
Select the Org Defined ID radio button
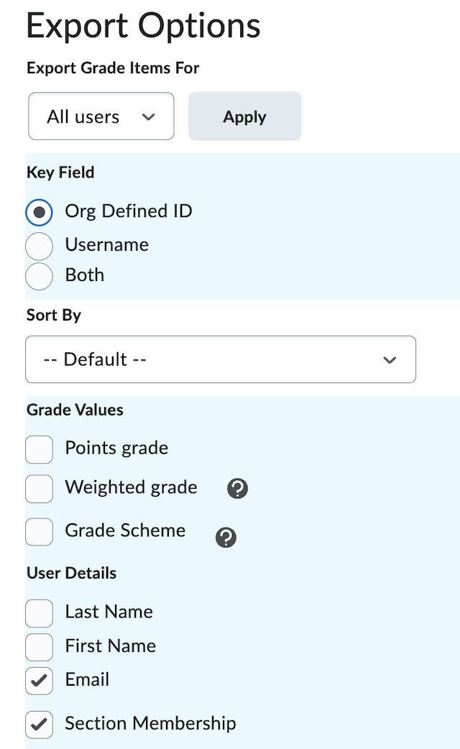click(x=39, y=212)
